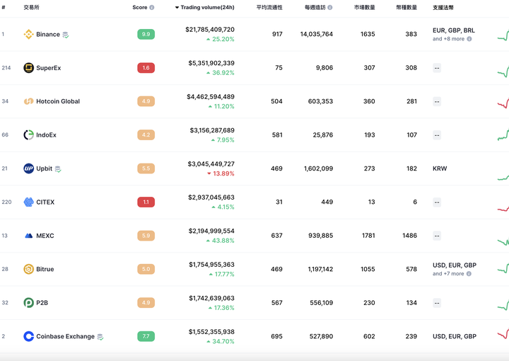The width and height of the screenshot is (509, 361).
Task: Sort by 交易所 column header
Action: tap(32, 8)
